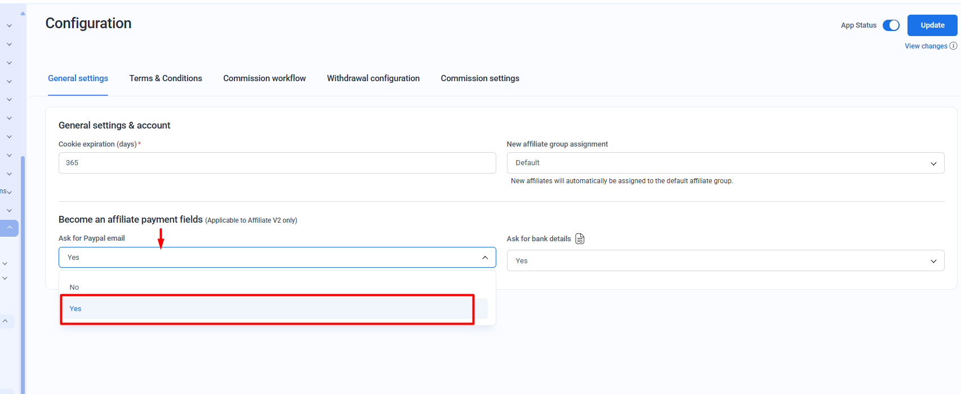Select No in the Paypal email list
The image size is (961, 394).
click(74, 287)
